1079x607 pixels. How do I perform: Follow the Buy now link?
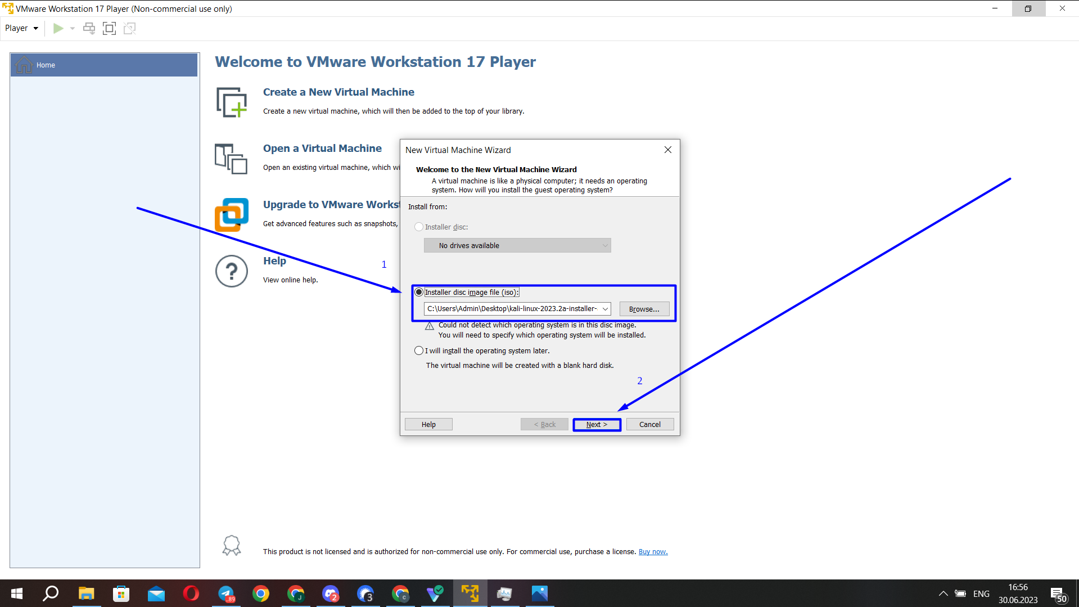(653, 551)
